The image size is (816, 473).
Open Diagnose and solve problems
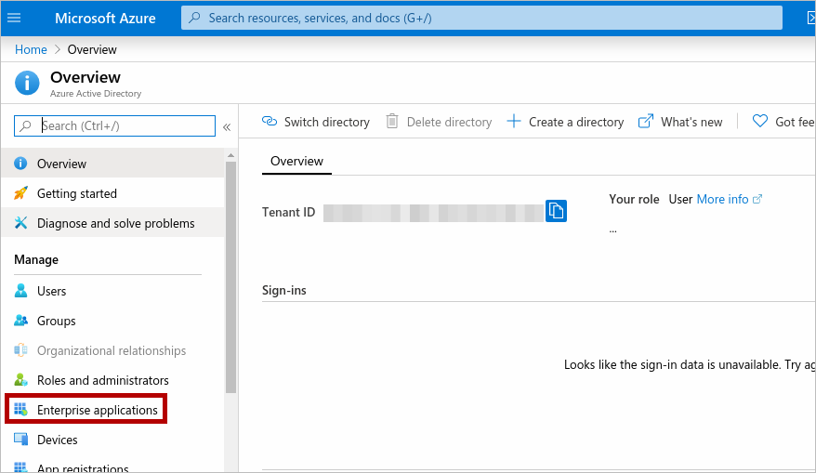point(115,223)
